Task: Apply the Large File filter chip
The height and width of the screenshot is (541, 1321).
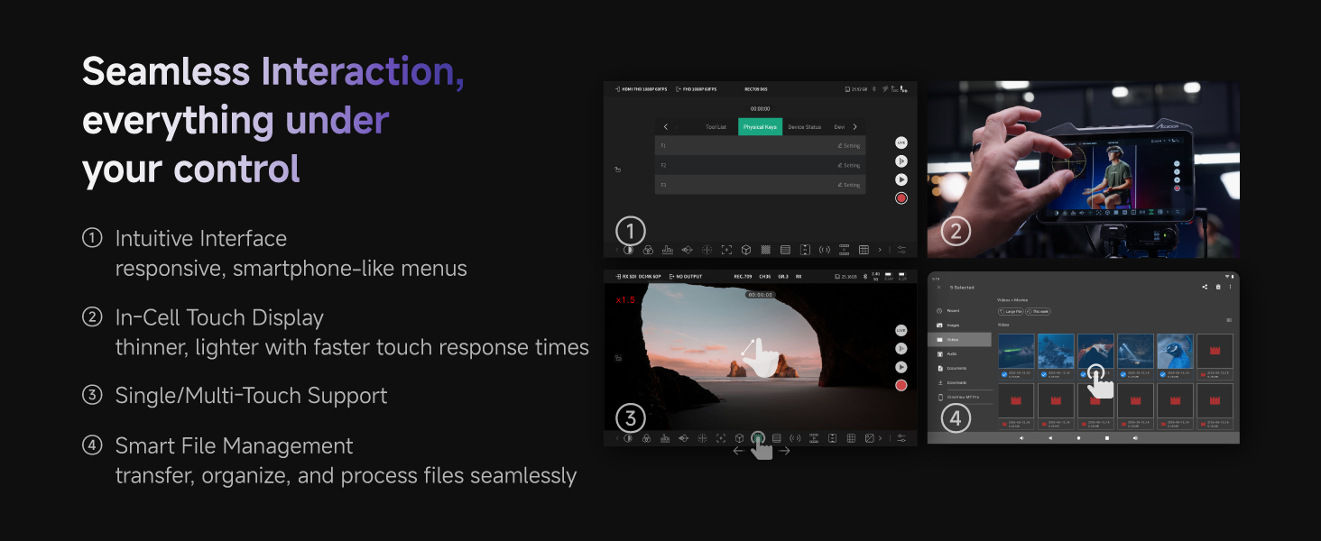Action: 1011,311
